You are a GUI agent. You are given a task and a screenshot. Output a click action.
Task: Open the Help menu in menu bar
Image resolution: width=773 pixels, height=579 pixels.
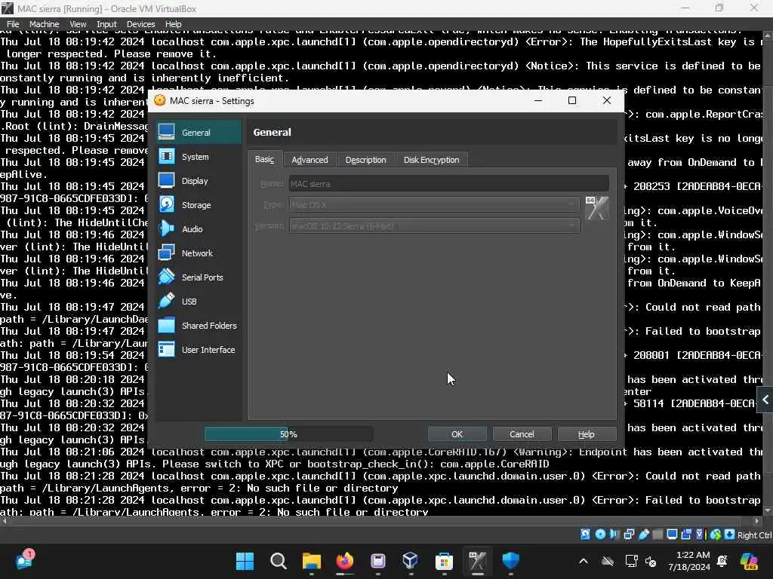(173, 24)
